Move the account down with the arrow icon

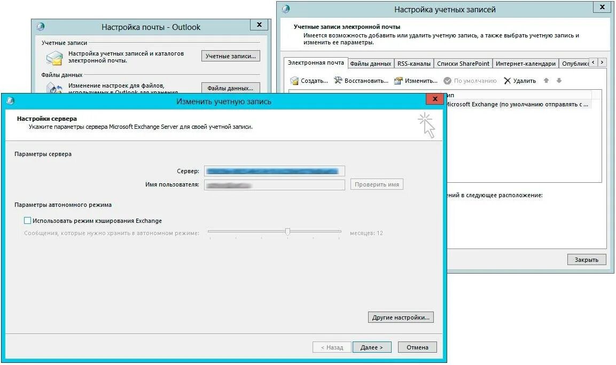[559, 81]
